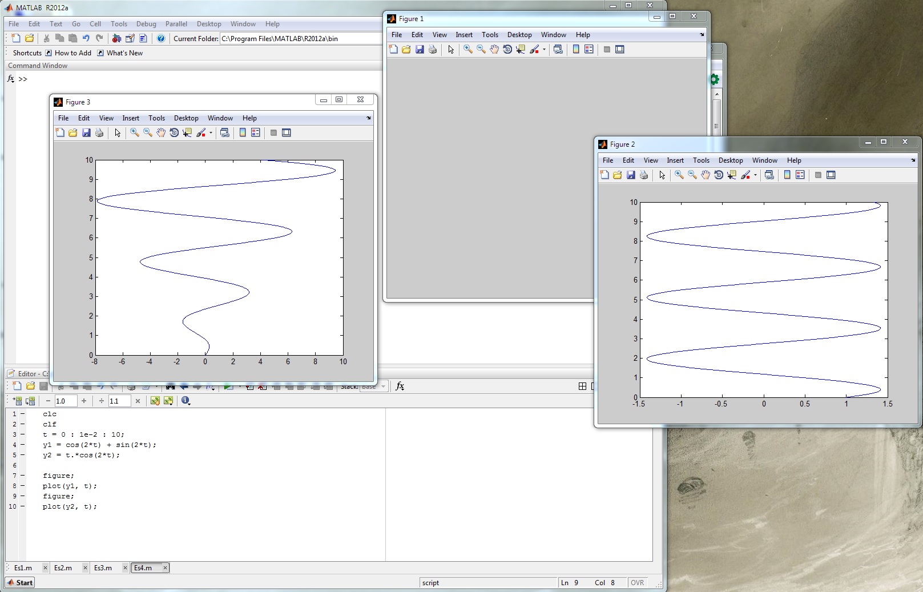
Task: Click Print Figure icon in Figure 1
Action: [x=433, y=50]
